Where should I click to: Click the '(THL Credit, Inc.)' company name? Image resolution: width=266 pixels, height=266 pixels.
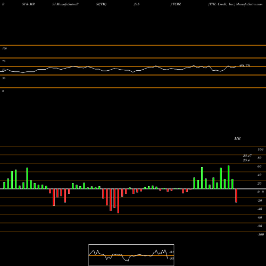[x=222, y=4]
